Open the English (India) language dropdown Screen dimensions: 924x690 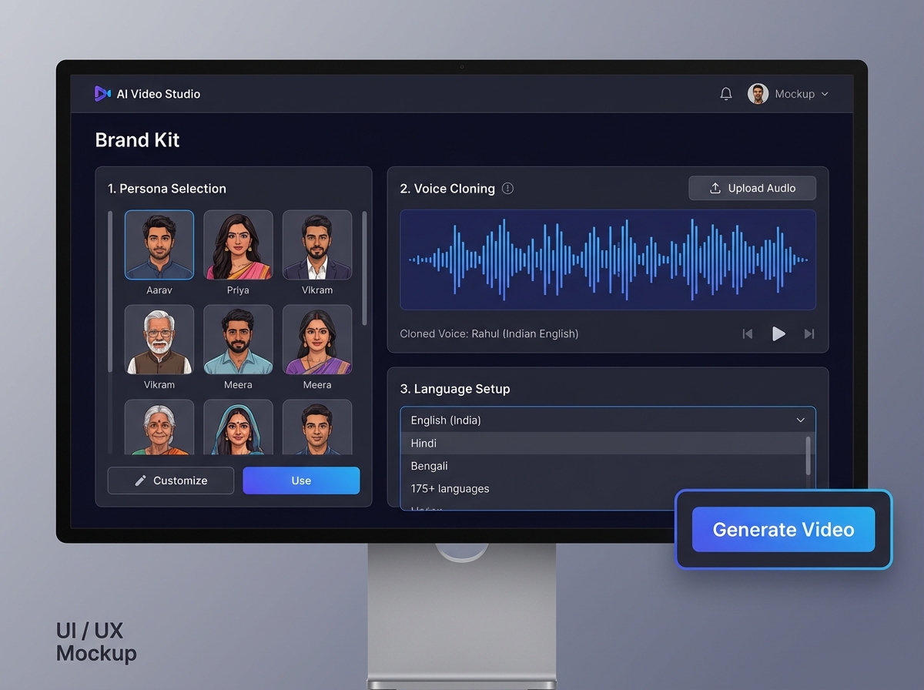(x=608, y=420)
